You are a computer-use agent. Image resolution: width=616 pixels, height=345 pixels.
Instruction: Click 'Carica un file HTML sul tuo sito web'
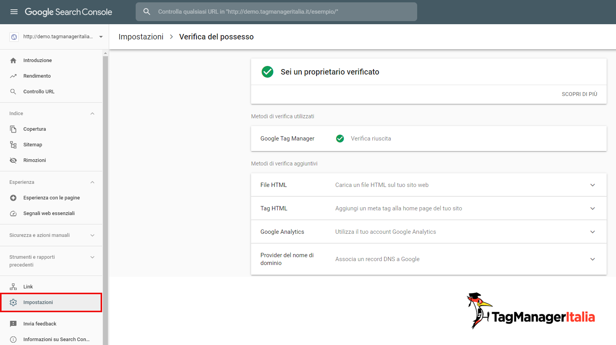click(382, 185)
